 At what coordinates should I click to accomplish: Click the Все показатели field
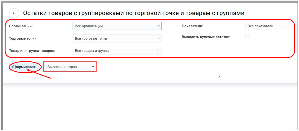point(269,26)
